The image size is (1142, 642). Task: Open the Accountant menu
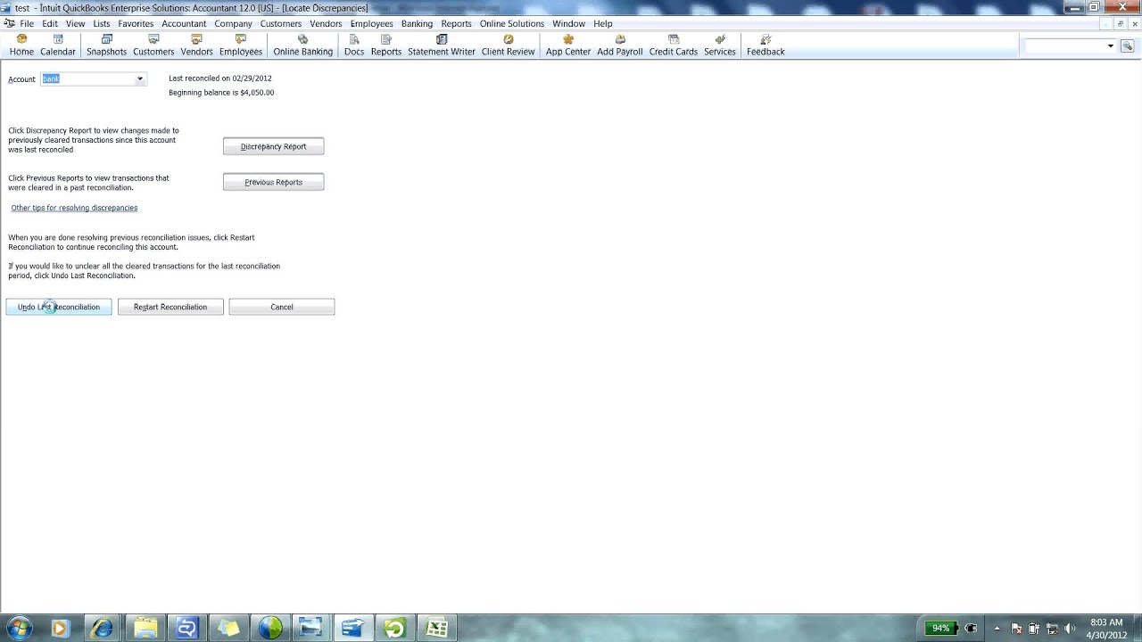184,24
